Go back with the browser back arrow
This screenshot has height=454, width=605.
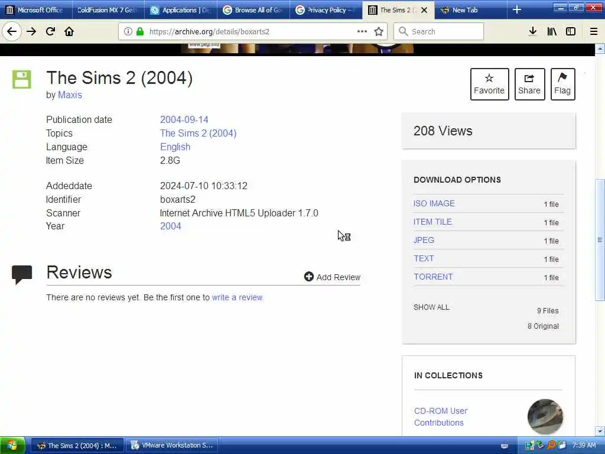tap(12, 32)
